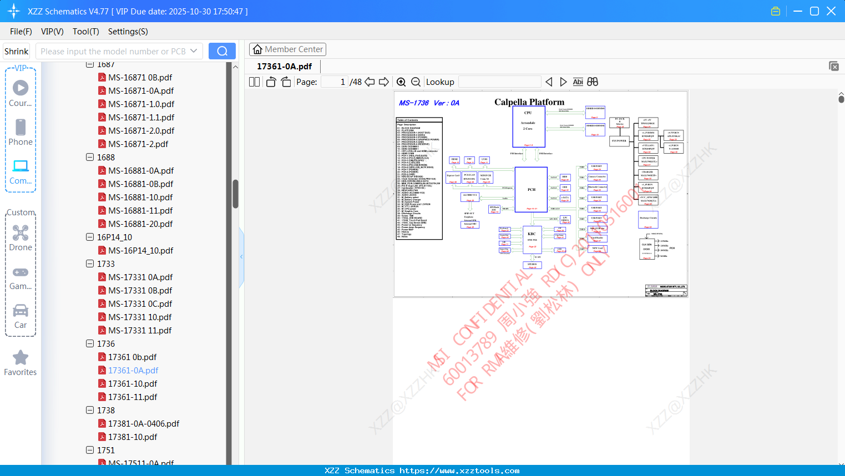This screenshot has height=476, width=845.
Task: Rotate the page counterclockwise
Action: coord(271,82)
